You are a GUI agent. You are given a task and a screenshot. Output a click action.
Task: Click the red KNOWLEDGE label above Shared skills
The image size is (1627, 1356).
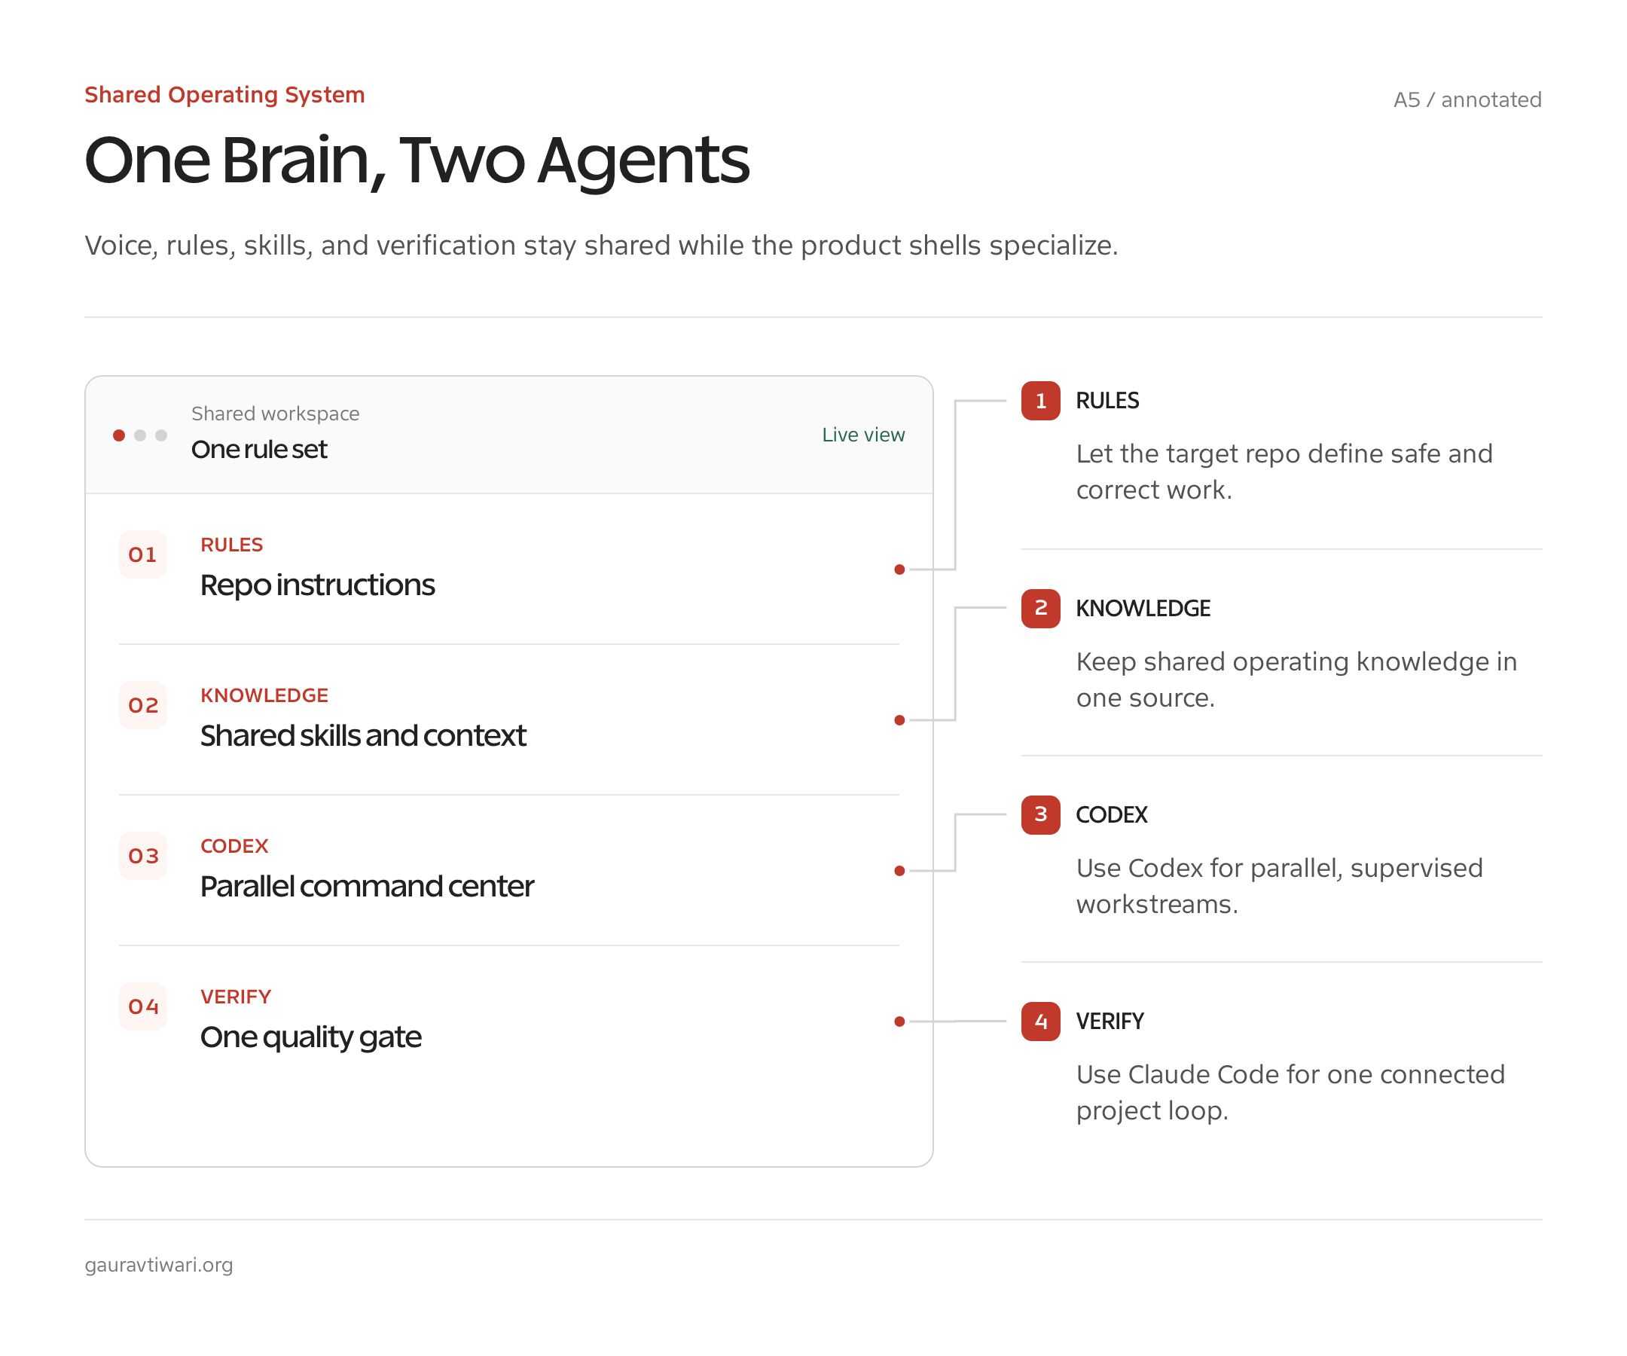[x=264, y=695]
